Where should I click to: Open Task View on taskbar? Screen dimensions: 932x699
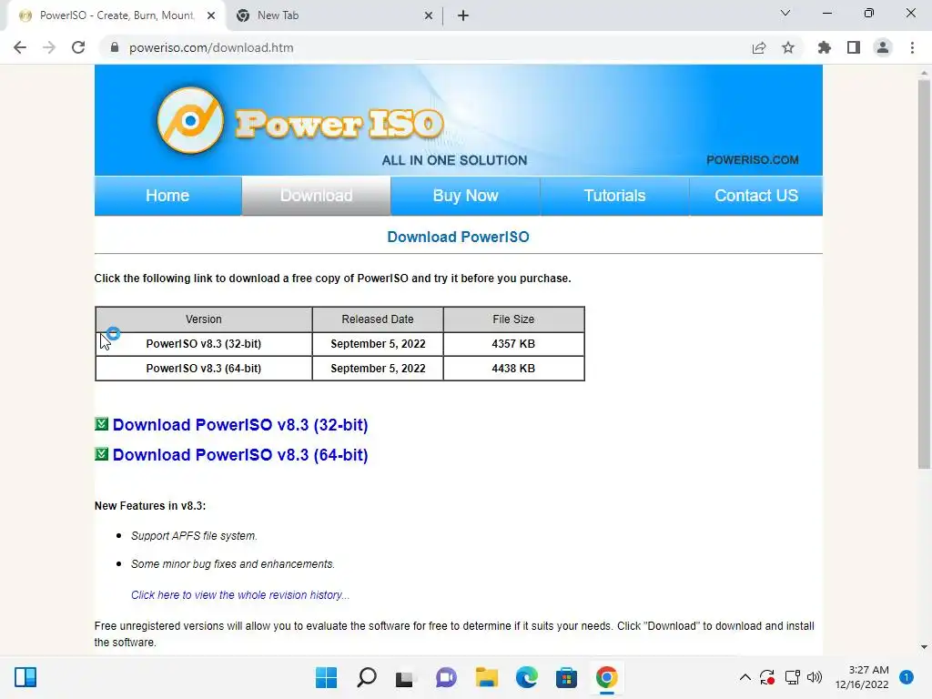405,677
